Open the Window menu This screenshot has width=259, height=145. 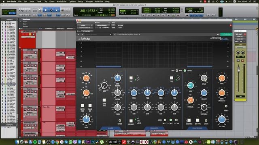[89, 2]
